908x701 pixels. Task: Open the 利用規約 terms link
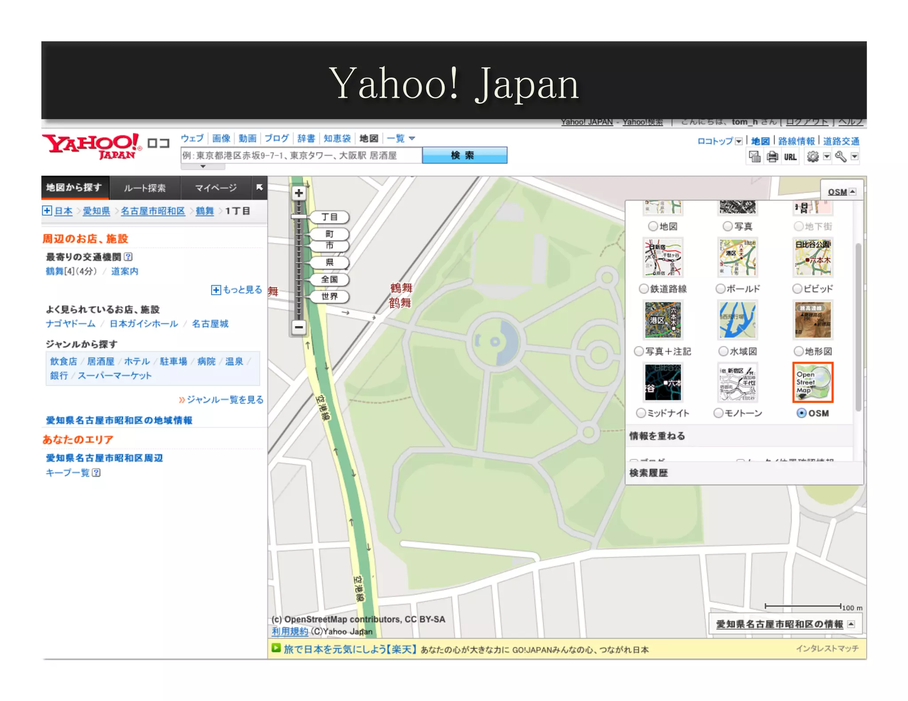click(290, 631)
